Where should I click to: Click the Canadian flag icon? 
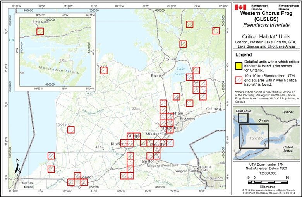(241, 7)
